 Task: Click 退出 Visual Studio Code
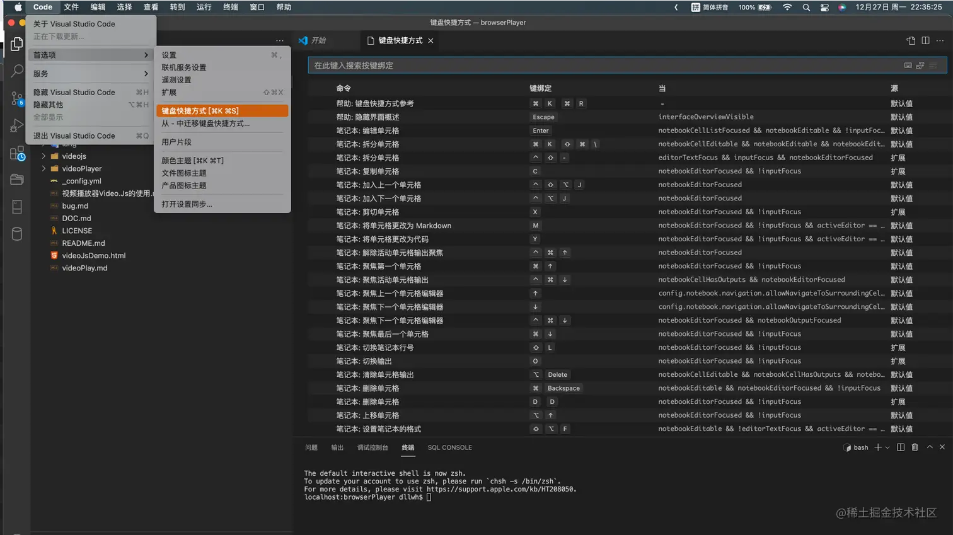point(91,136)
